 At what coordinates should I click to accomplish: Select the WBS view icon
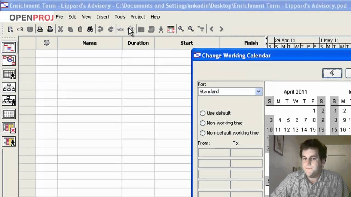click(x=9, y=87)
